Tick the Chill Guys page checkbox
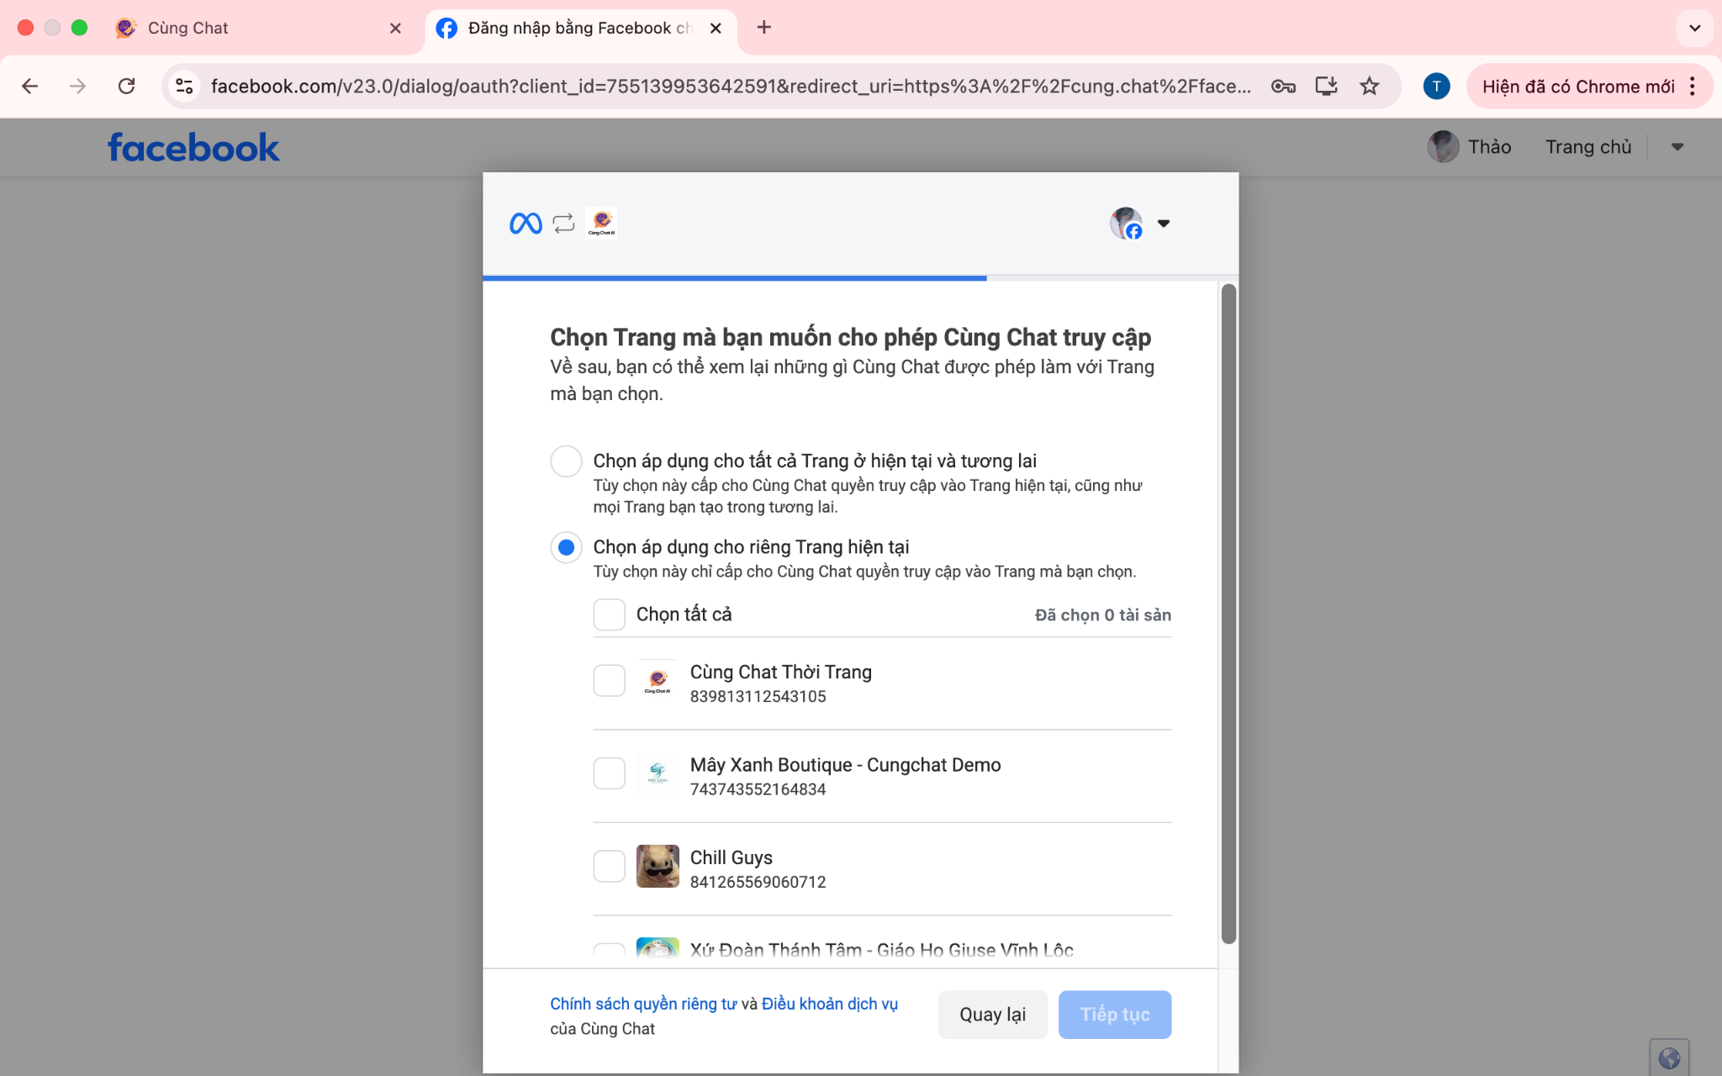 pyautogui.click(x=609, y=866)
